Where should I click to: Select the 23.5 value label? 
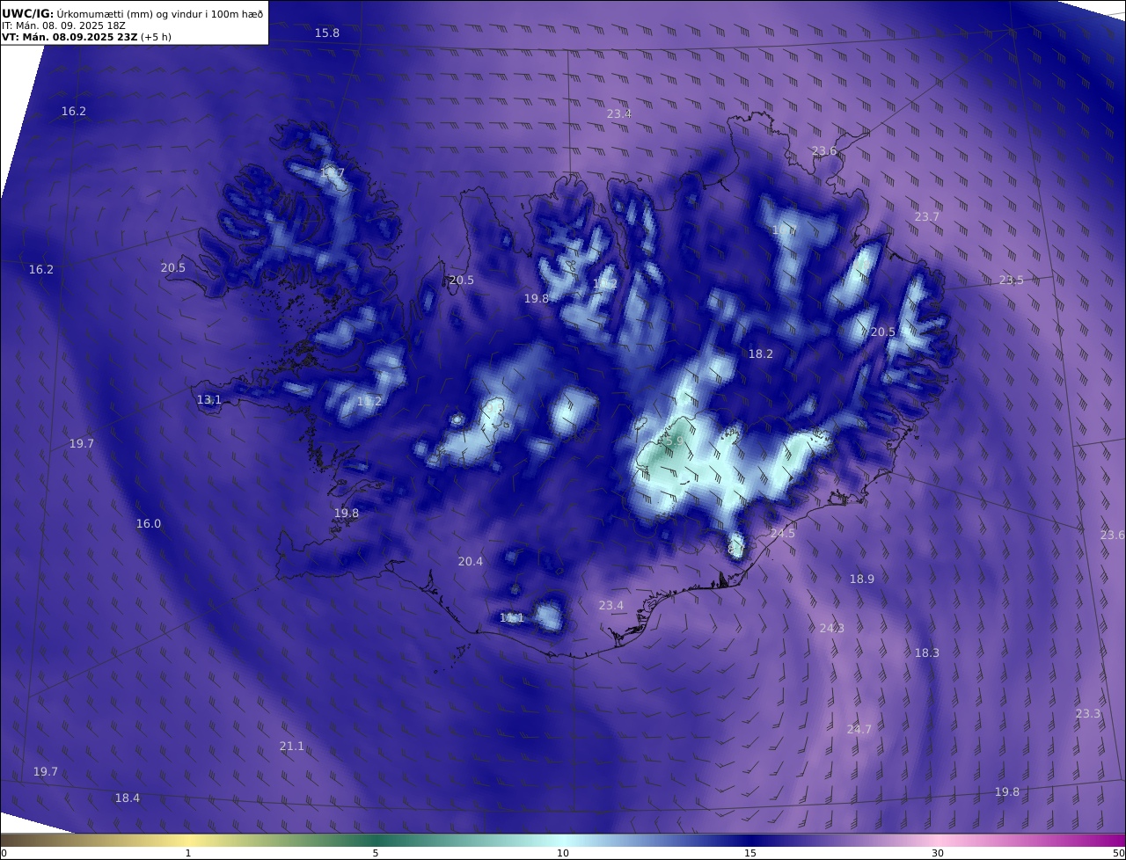[x=1012, y=280]
